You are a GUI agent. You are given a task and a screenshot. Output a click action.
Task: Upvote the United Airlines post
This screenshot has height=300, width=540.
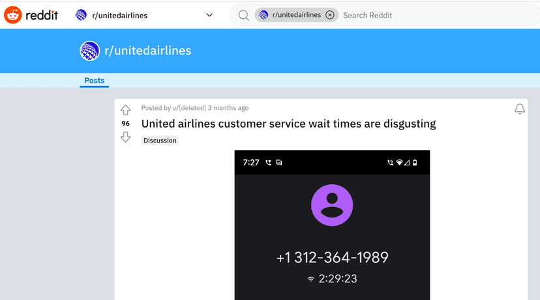126,110
